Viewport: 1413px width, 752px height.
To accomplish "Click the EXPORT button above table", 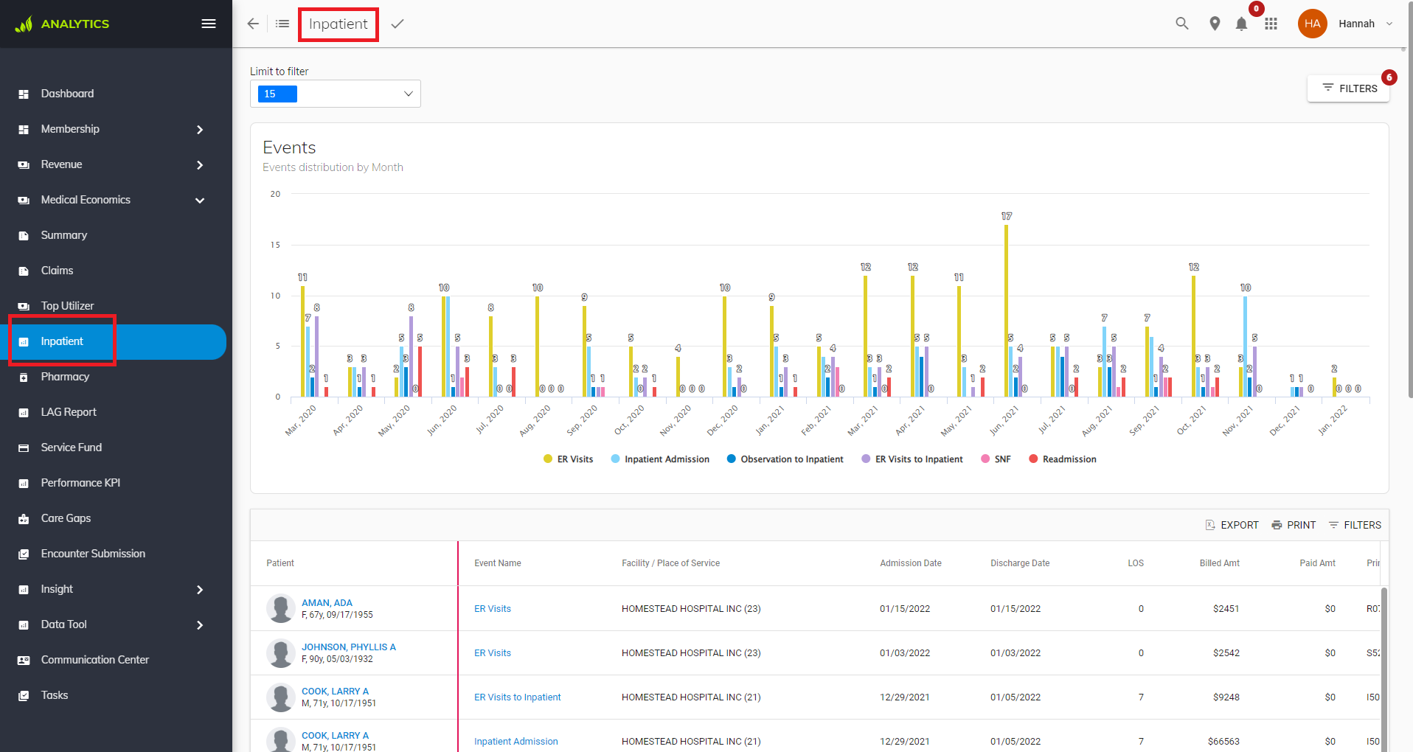I will point(1232,525).
